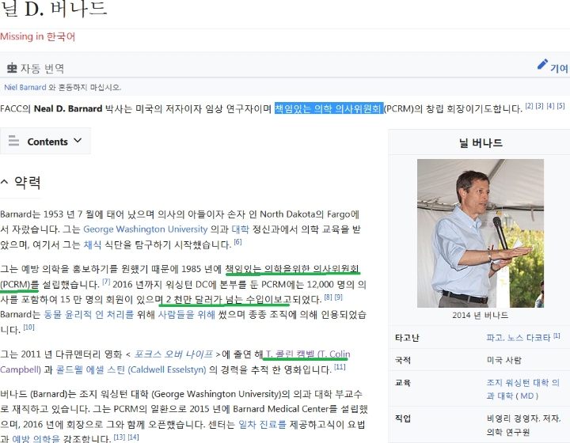Open the George Washington University link

point(146,229)
